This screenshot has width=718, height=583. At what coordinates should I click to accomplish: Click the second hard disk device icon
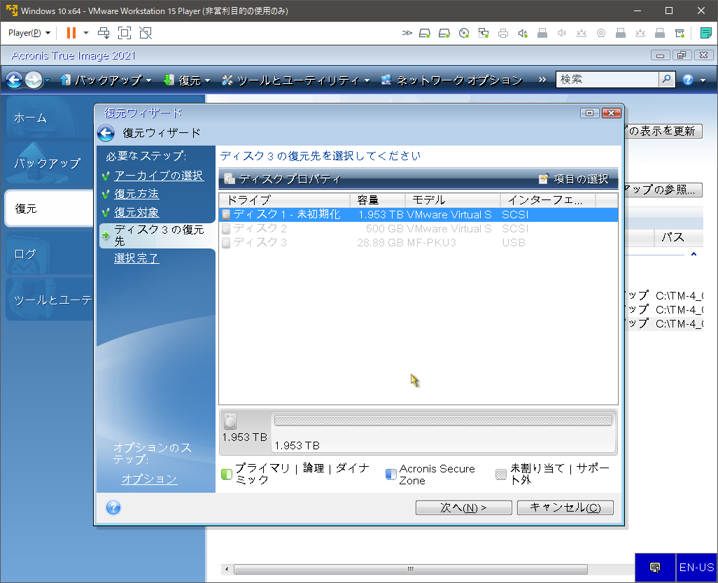[x=444, y=33]
